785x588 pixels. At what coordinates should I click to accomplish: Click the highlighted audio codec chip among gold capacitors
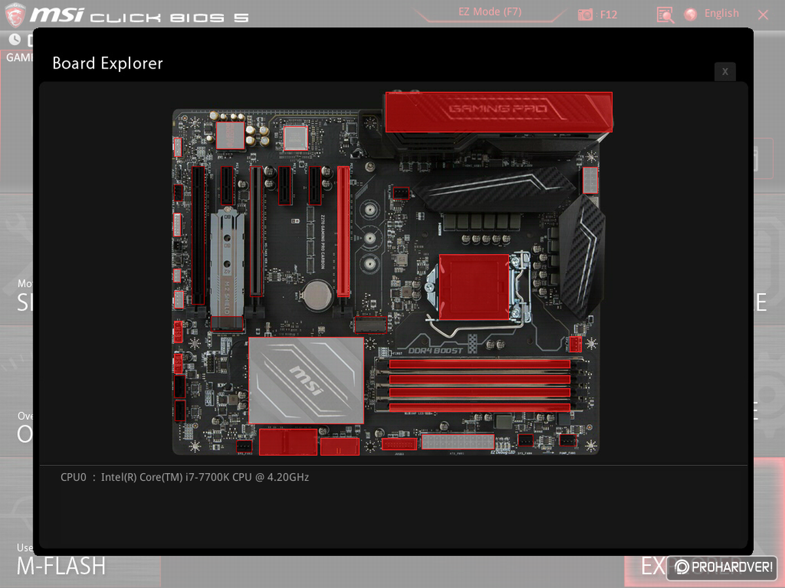coord(230,135)
